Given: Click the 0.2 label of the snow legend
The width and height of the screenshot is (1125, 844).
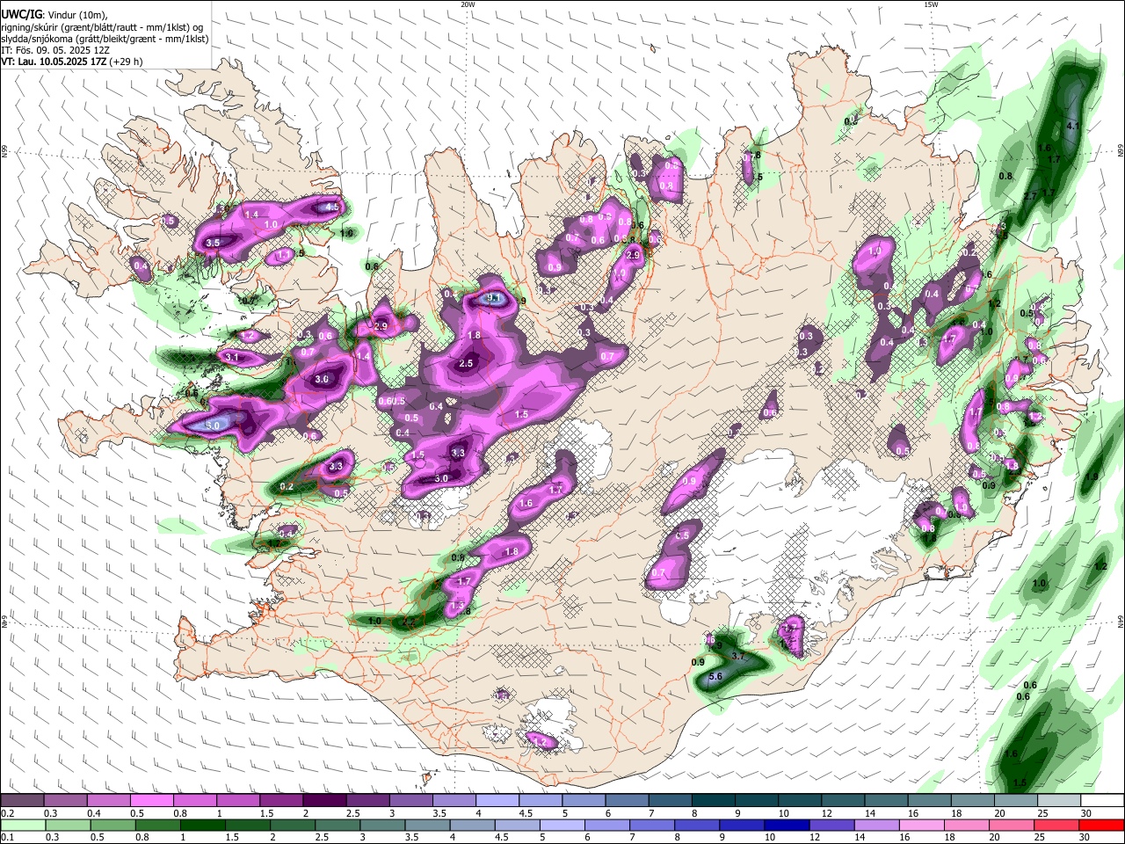Looking at the screenshot, I should click(x=6, y=813).
